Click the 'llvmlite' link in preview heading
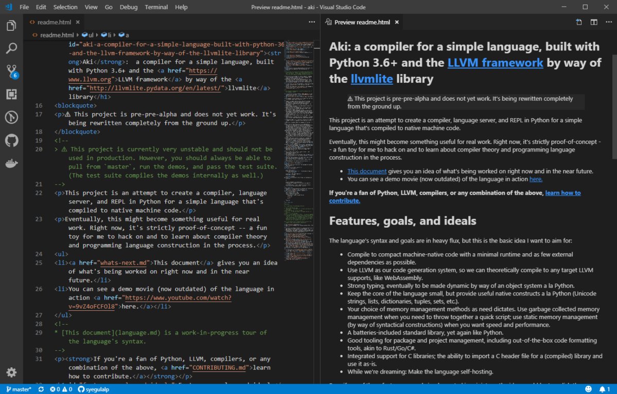Viewport: 617px width, 394px height. [372, 79]
